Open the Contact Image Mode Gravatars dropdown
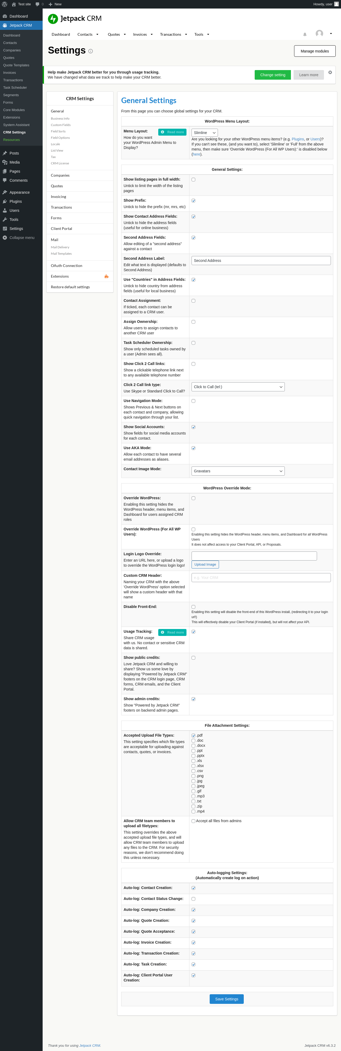 (x=238, y=471)
